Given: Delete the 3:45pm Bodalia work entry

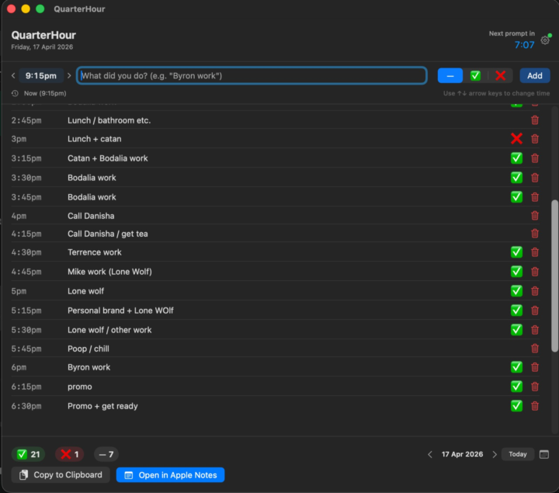Looking at the screenshot, I should click(x=535, y=196).
